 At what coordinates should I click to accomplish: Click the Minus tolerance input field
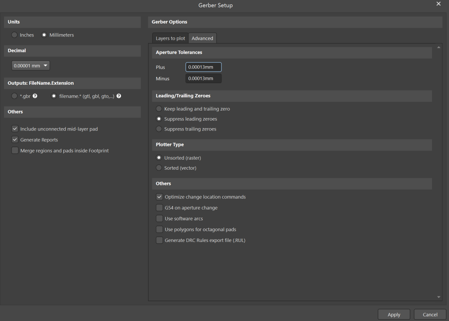click(x=203, y=79)
